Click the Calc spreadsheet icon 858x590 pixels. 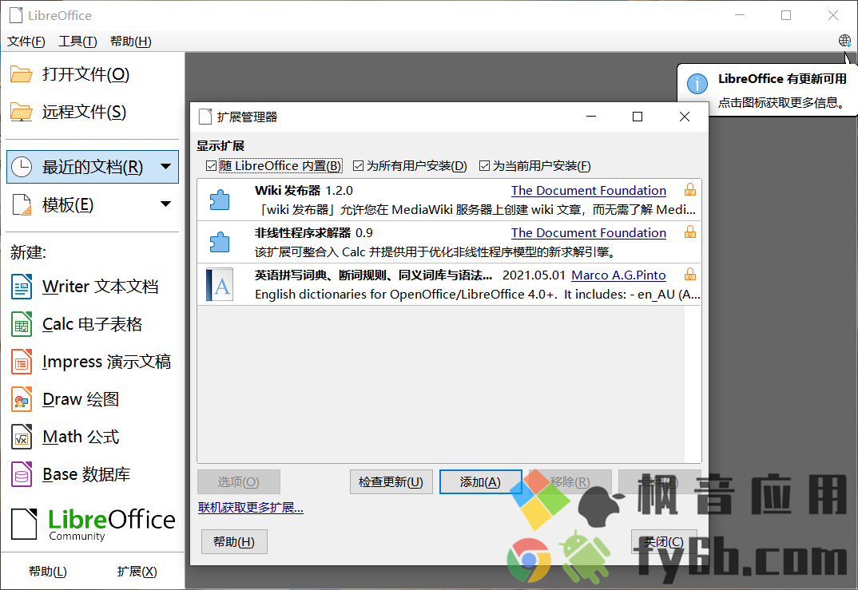pos(22,324)
